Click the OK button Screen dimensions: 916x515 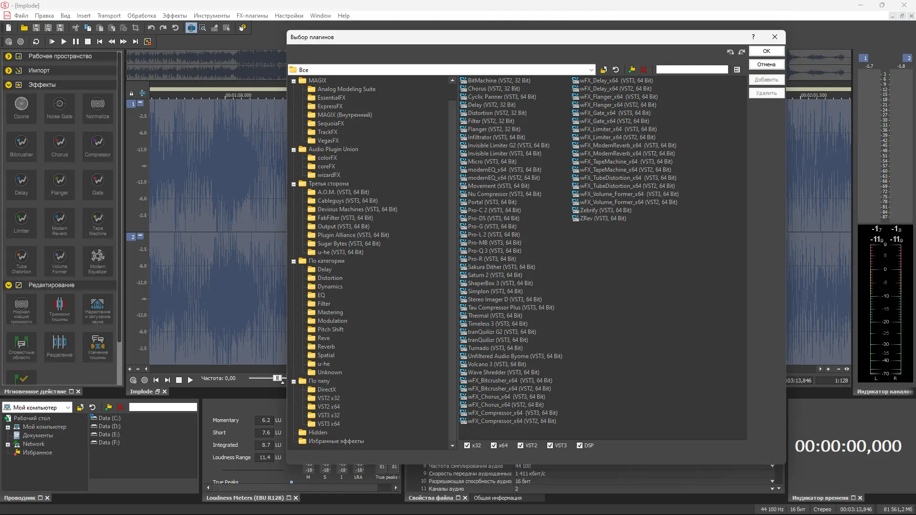[766, 51]
